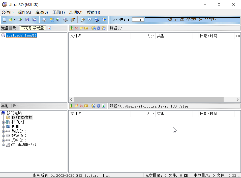Click the disc image path field showing /
Screen dimensions: 241x178
click(180, 28)
